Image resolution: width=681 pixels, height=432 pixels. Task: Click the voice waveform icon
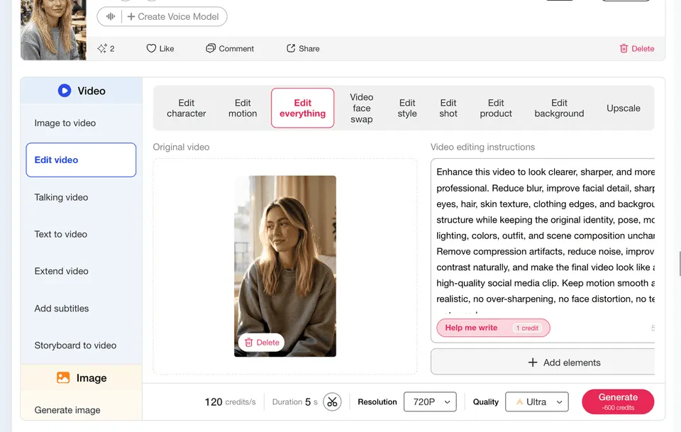(111, 16)
